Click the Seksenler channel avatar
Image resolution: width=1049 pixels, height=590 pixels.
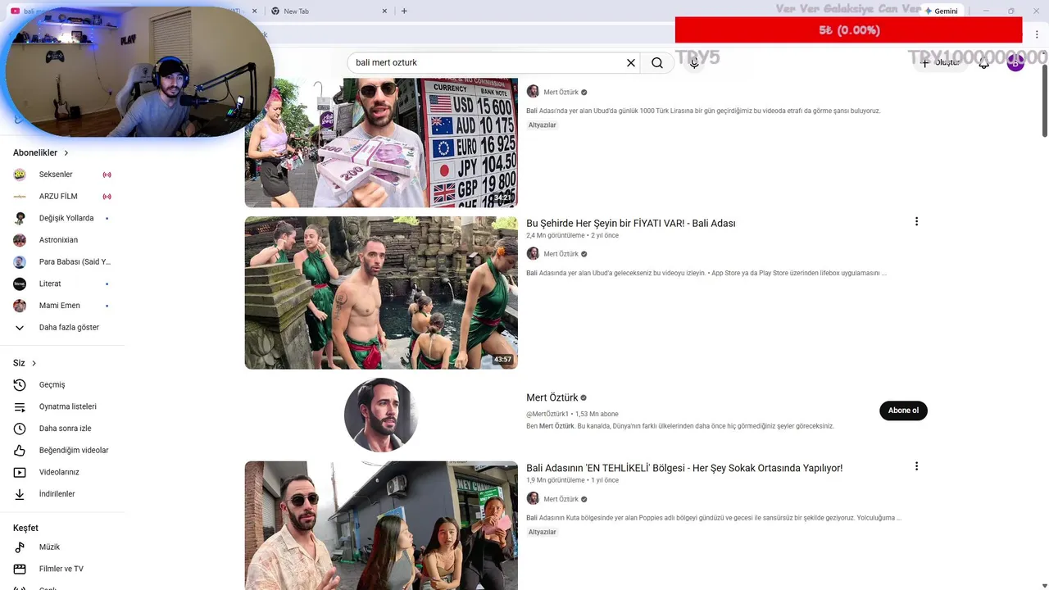[20, 175]
